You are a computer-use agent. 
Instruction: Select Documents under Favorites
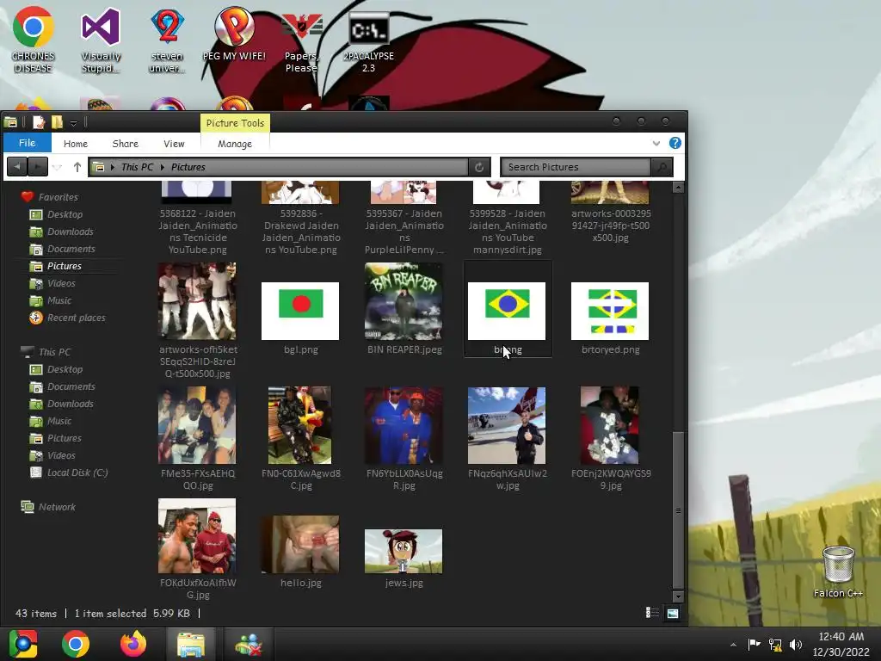[x=71, y=249]
